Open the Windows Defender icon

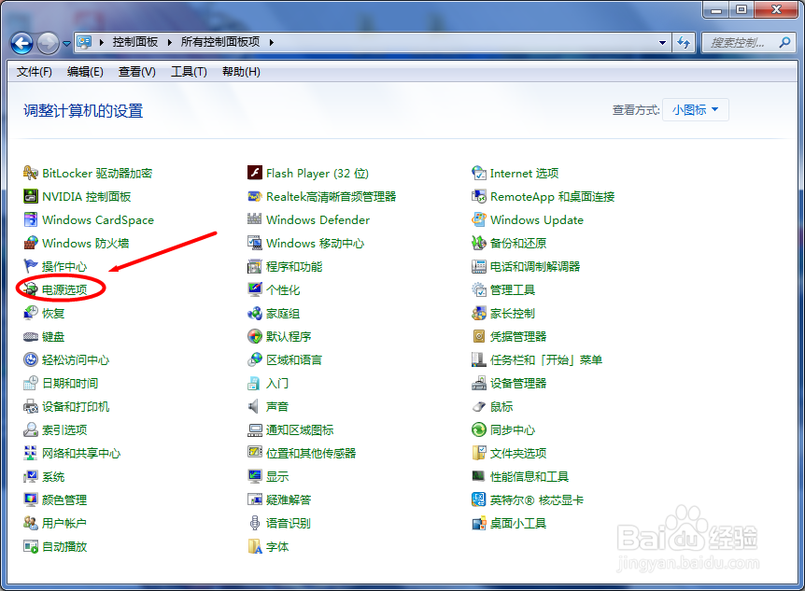pos(255,219)
